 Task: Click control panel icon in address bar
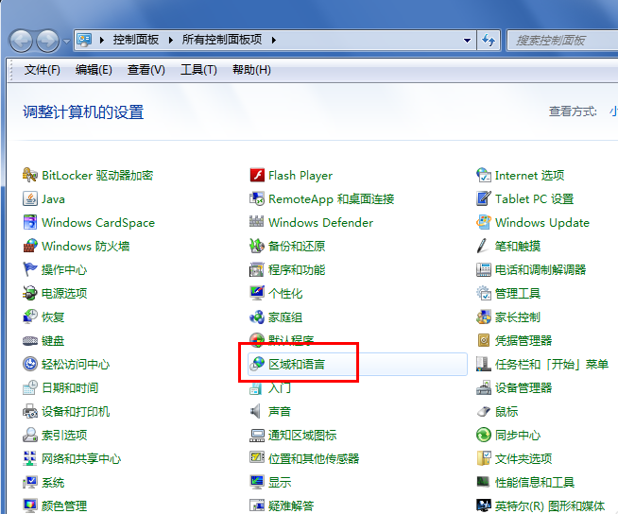[x=85, y=41]
